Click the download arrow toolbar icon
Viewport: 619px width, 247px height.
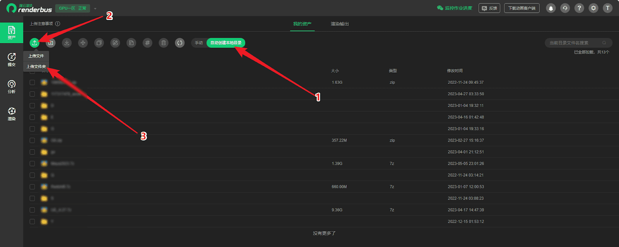click(67, 43)
